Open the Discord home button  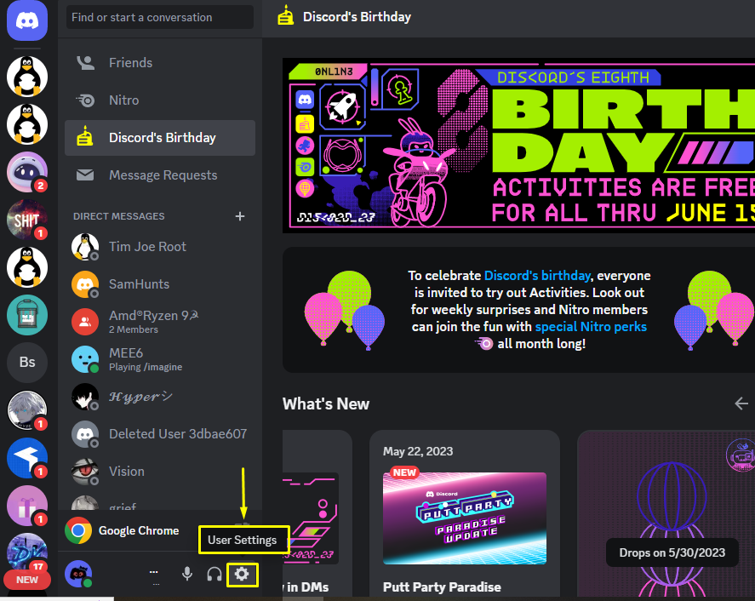coord(27,20)
